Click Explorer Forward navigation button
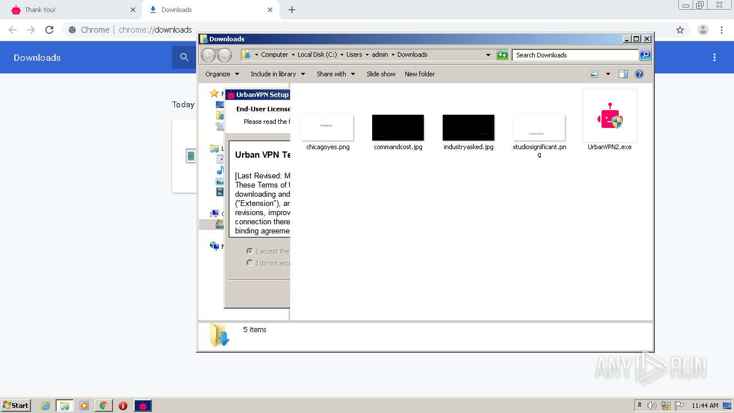This screenshot has width=734, height=413. pos(225,55)
